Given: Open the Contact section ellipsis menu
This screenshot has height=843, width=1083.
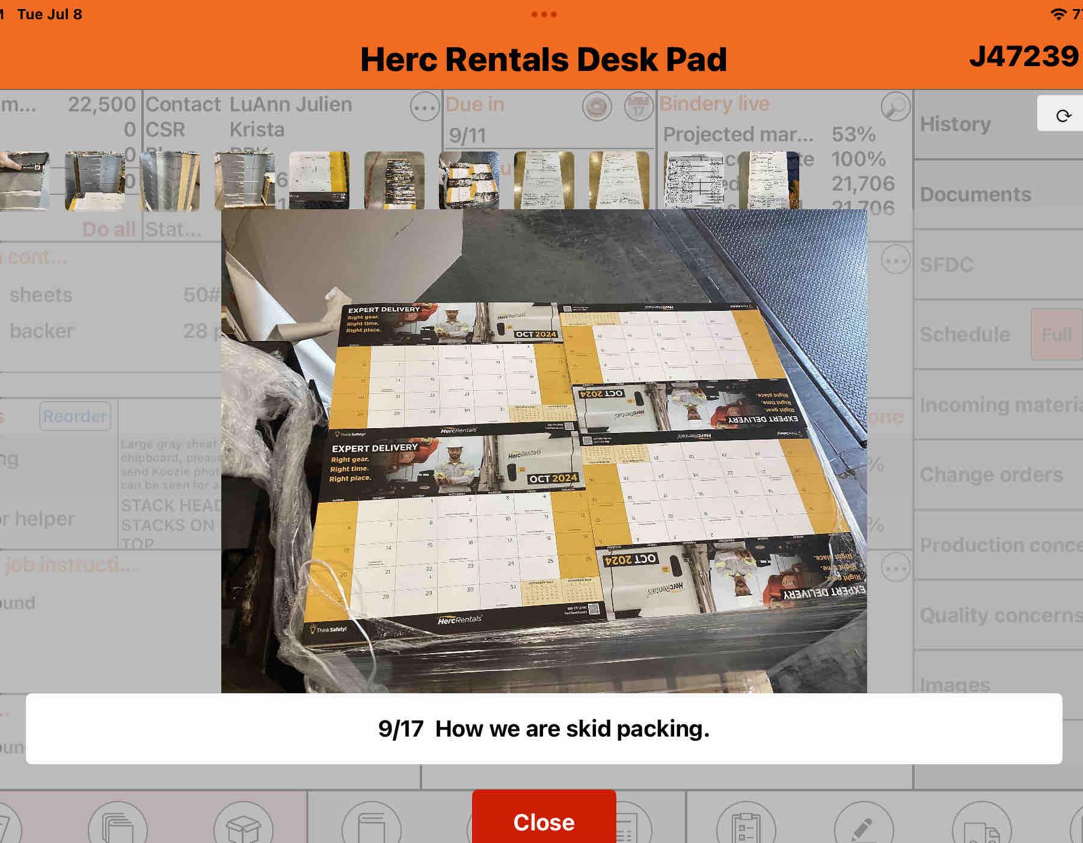Looking at the screenshot, I should coord(425,108).
